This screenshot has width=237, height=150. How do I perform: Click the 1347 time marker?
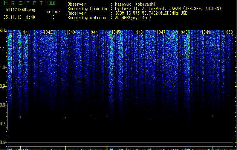[161, 32]
